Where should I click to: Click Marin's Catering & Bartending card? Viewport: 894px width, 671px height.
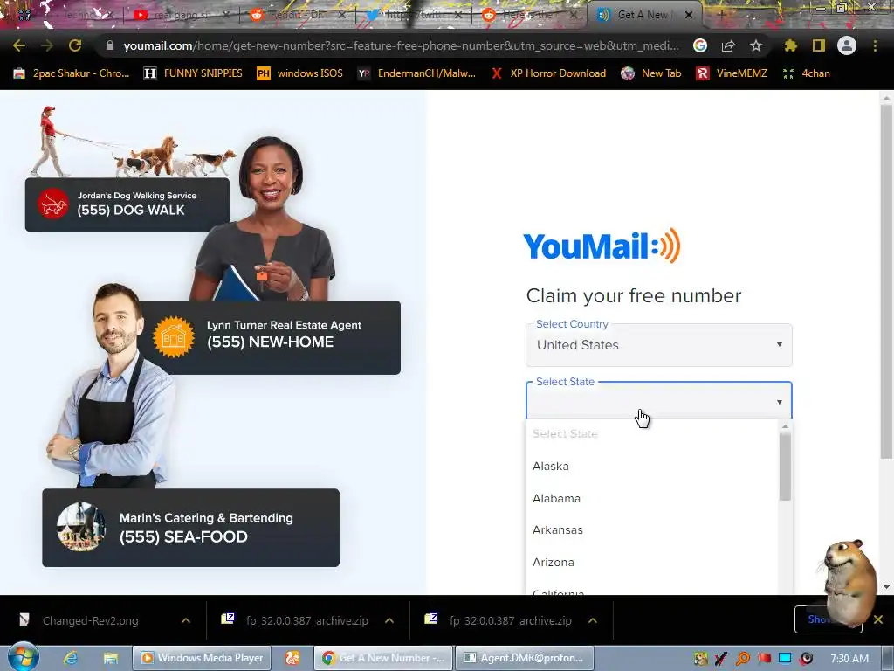(x=190, y=527)
